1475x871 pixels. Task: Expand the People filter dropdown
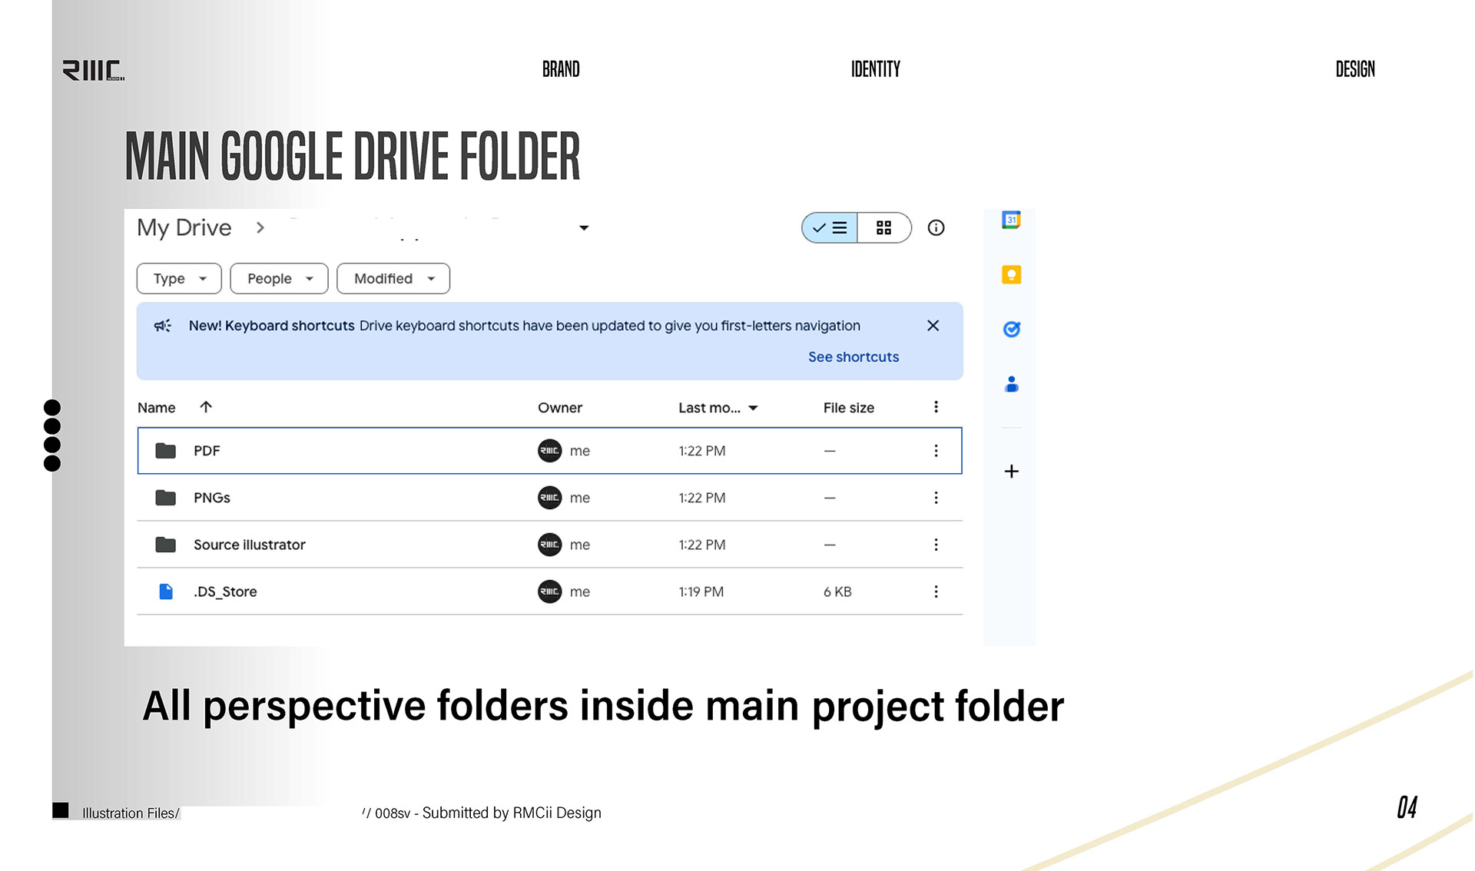tap(279, 279)
